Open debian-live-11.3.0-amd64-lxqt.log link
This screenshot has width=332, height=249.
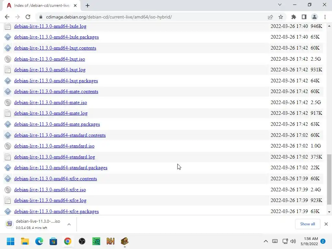(x=50, y=70)
